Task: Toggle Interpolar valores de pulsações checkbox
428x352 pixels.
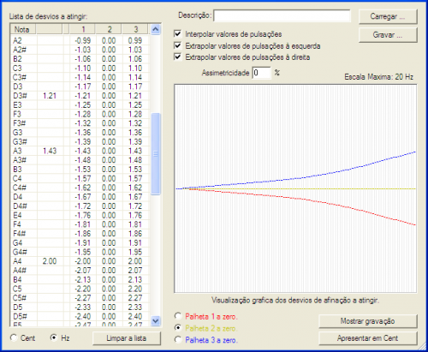Action: click(178, 34)
